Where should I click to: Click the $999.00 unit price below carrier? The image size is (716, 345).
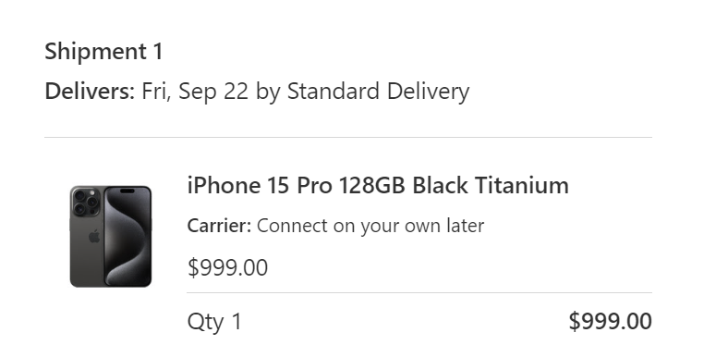tap(227, 268)
